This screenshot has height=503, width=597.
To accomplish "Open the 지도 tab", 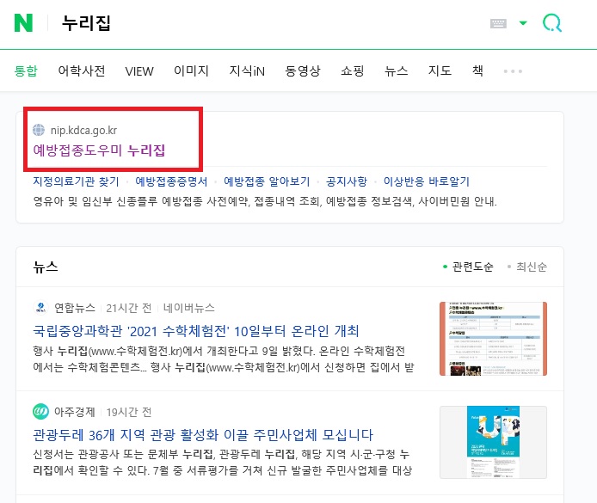I will click(x=440, y=71).
